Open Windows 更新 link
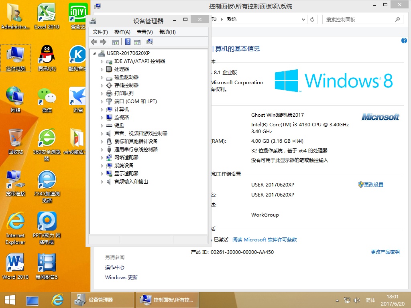 pyautogui.click(x=121, y=277)
